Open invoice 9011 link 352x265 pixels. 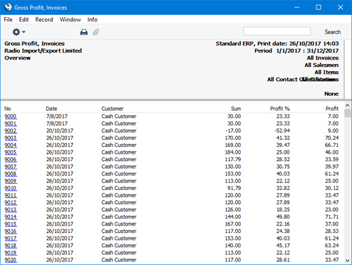click(x=10, y=195)
